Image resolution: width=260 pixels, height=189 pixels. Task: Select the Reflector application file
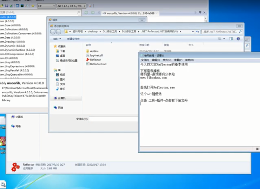94,59
